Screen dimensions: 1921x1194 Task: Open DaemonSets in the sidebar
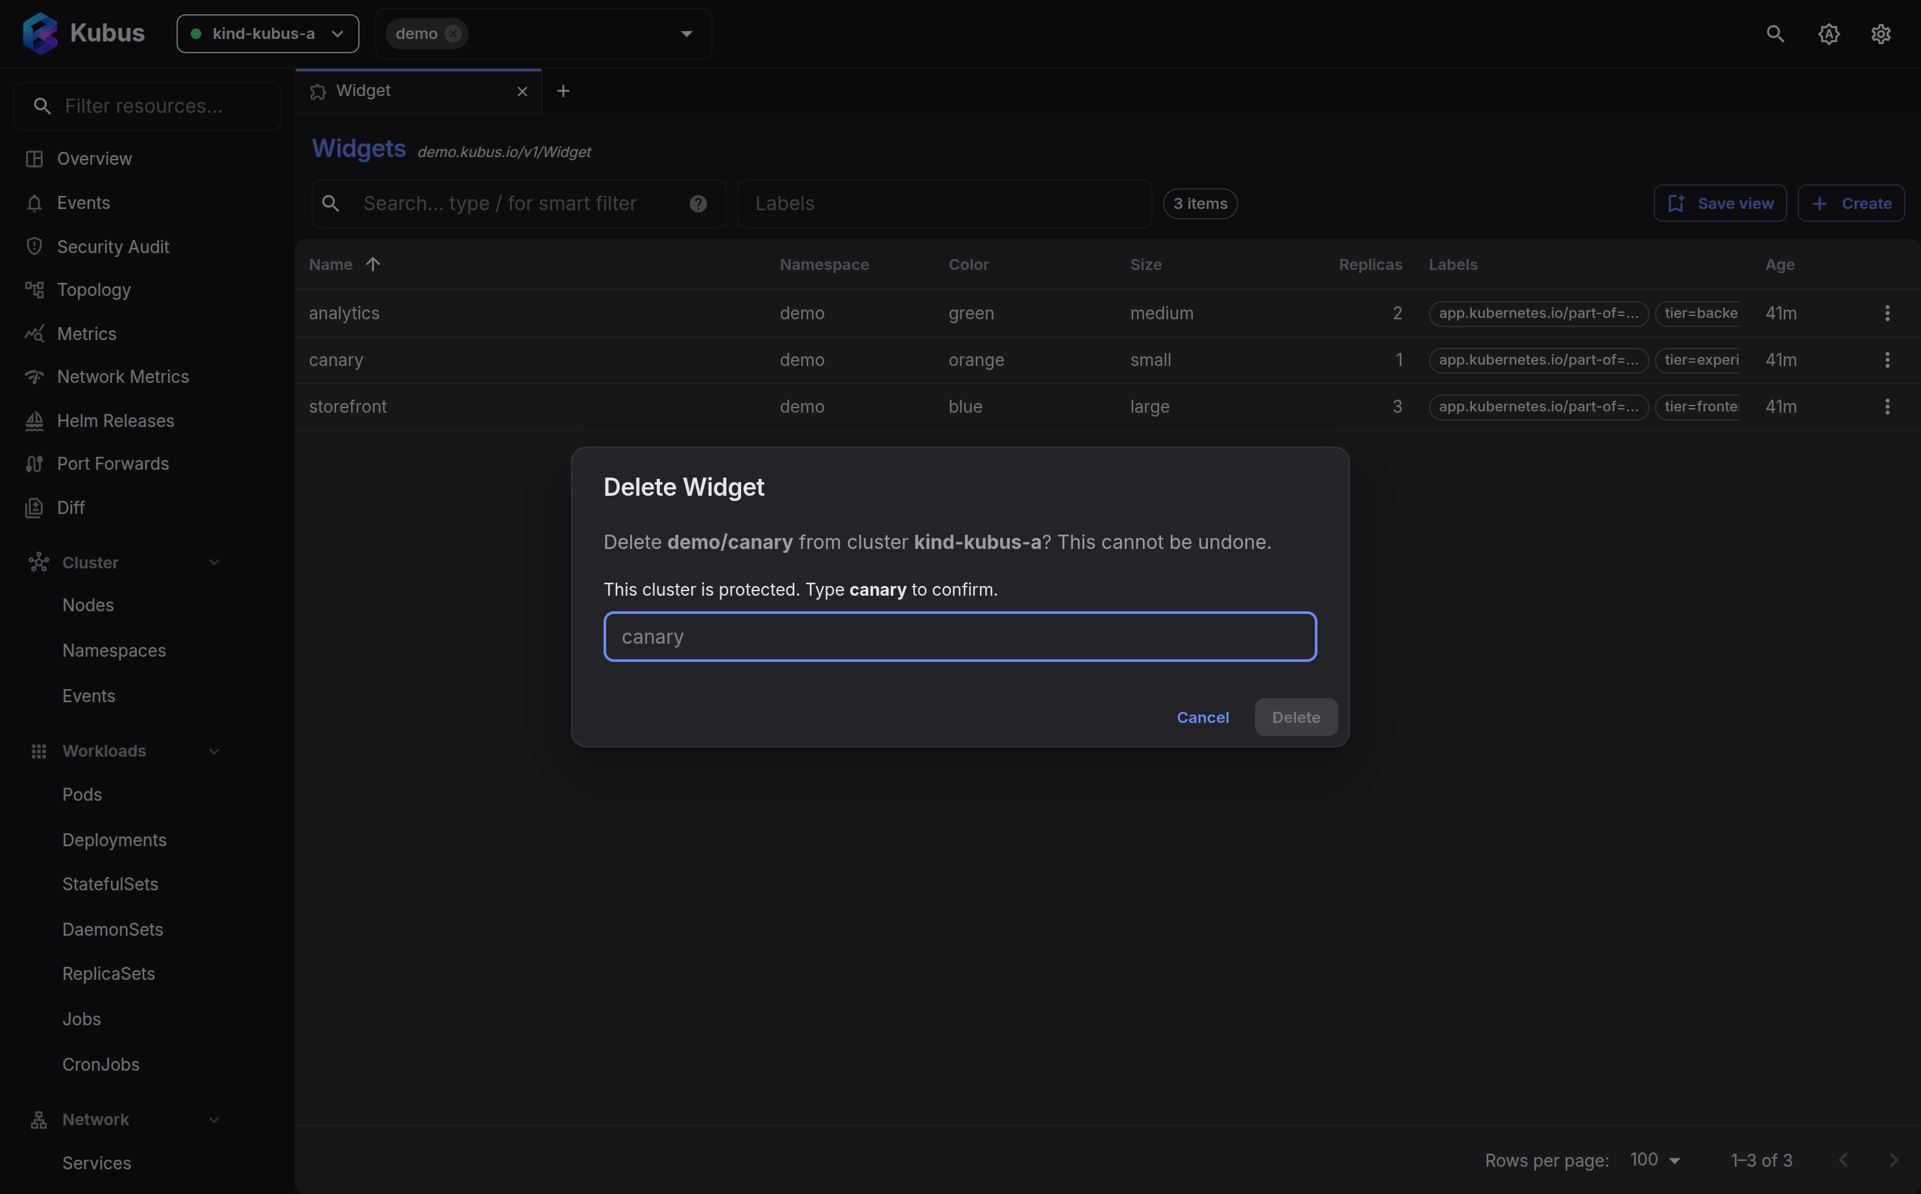tap(113, 929)
